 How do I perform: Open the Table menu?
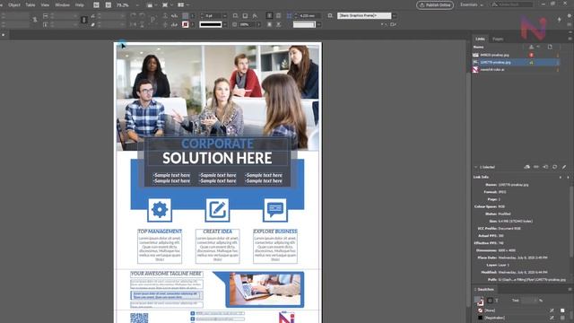click(x=30, y=5)
